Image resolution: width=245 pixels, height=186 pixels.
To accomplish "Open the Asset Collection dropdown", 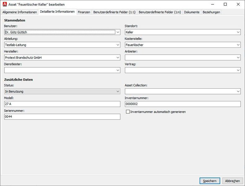I will coord(238,91).
